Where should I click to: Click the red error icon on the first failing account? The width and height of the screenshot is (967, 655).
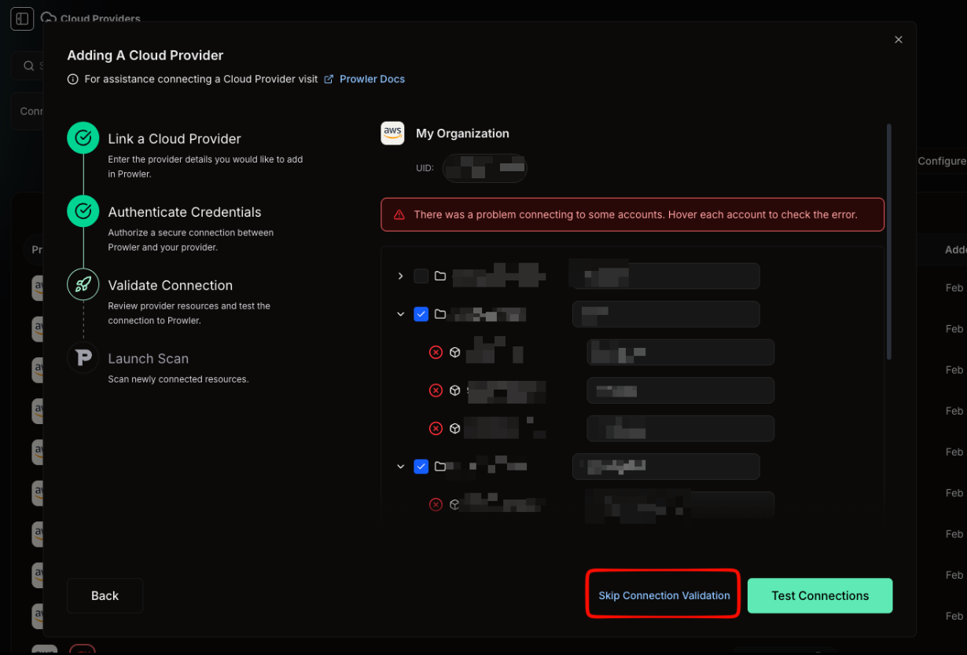(436, 352)
